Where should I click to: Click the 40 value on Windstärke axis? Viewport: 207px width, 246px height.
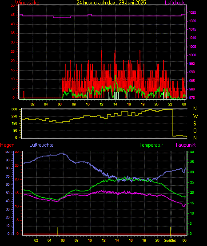pos(13,24)
